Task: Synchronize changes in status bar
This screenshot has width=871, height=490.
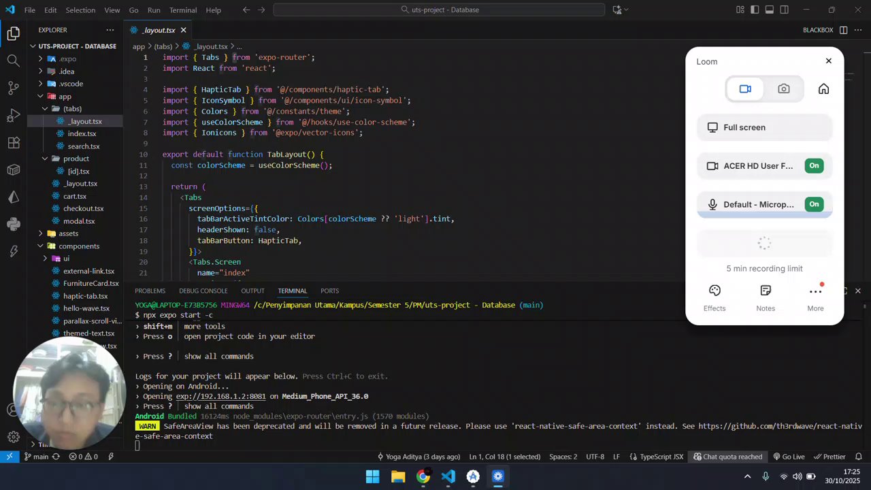Action: 56,457
